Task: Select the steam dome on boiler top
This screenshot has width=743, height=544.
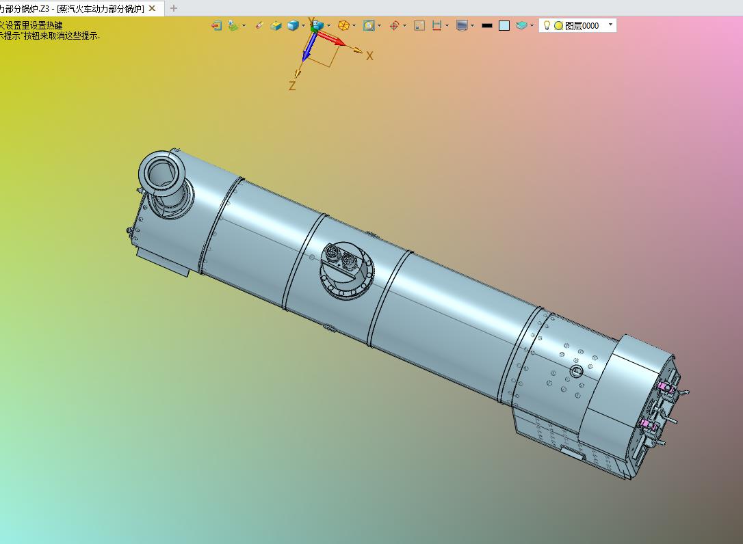Action: 346,271
